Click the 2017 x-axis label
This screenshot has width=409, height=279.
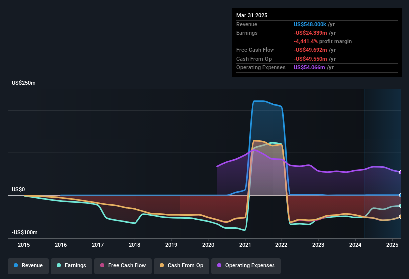point(98,245)
